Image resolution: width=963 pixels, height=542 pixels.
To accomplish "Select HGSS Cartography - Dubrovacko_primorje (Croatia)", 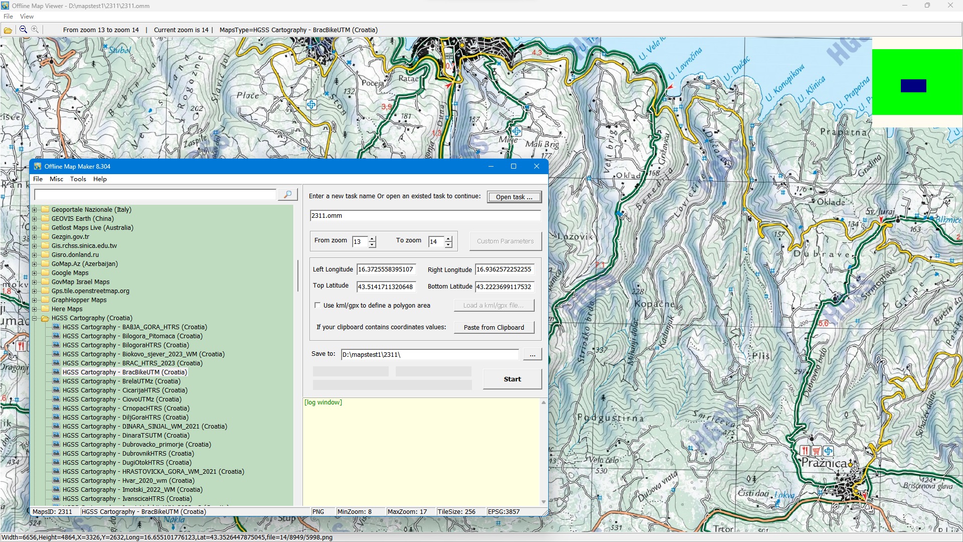I will tap(136, 445).
